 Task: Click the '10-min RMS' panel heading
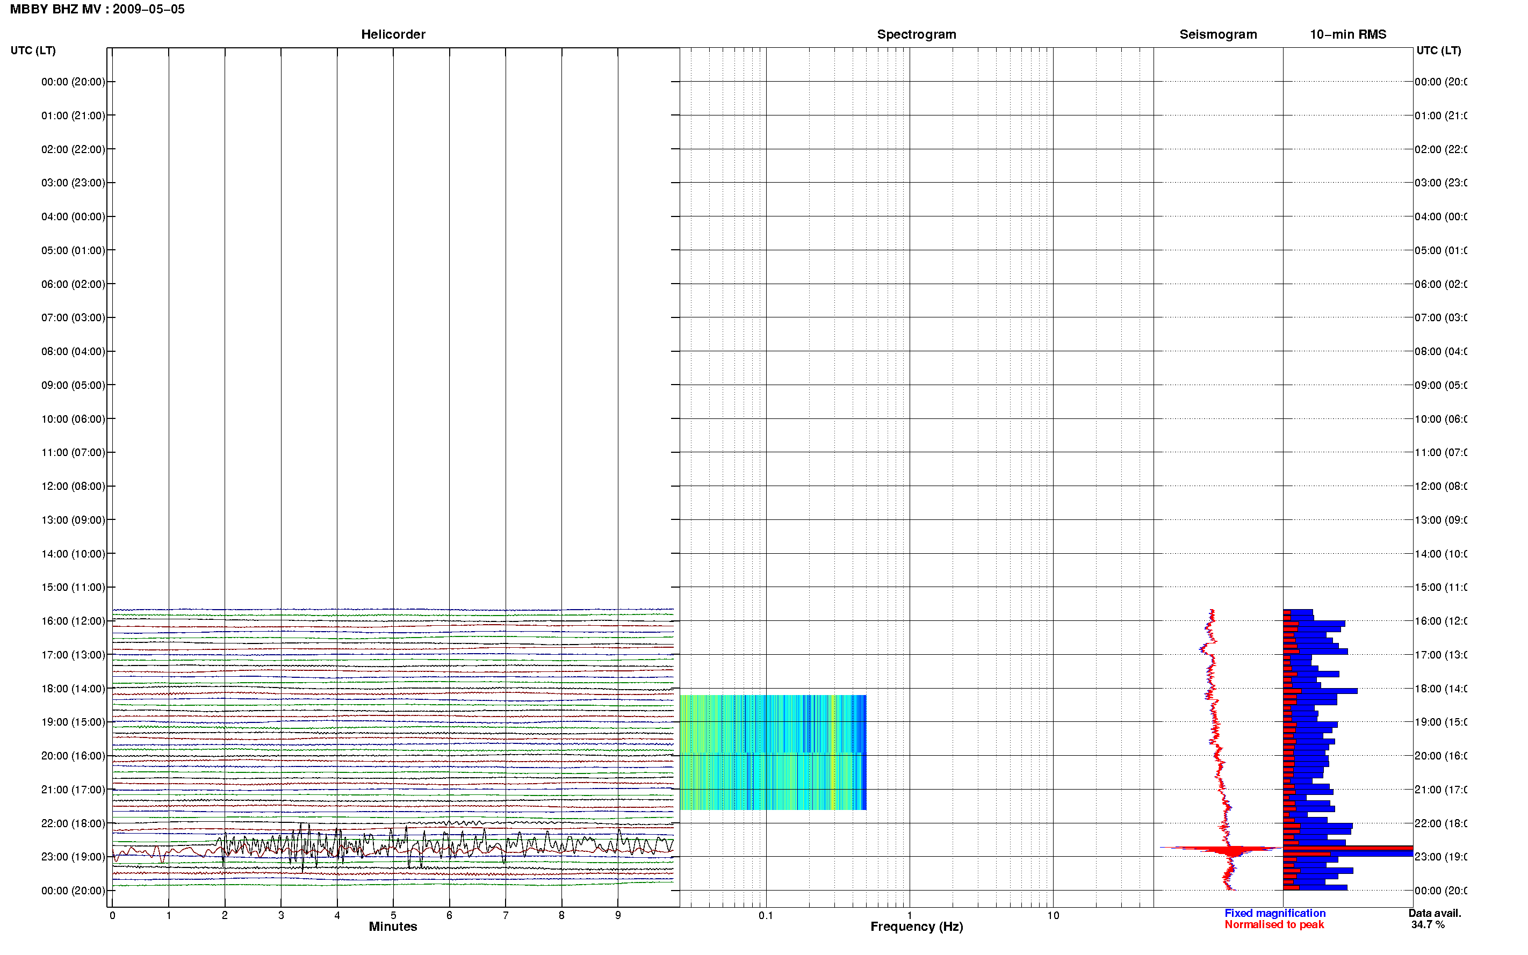(x=1347, y=35)
